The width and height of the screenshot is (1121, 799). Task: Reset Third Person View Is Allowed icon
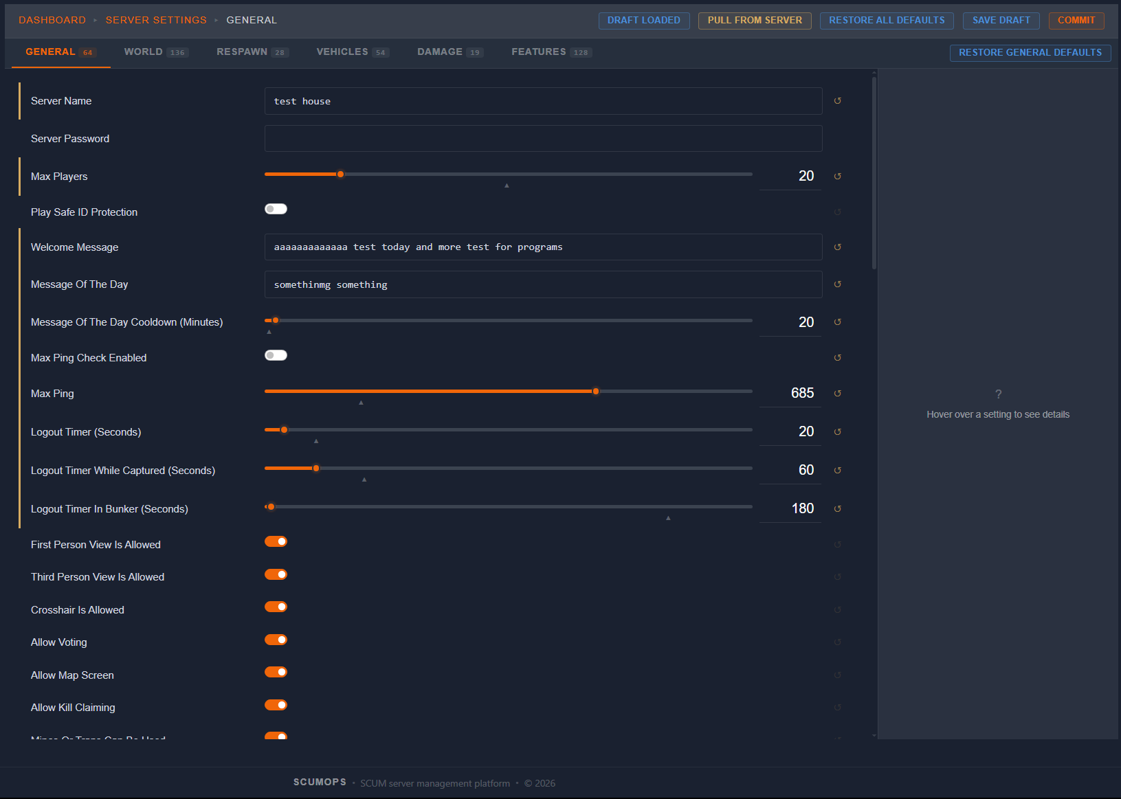[837, 577]
